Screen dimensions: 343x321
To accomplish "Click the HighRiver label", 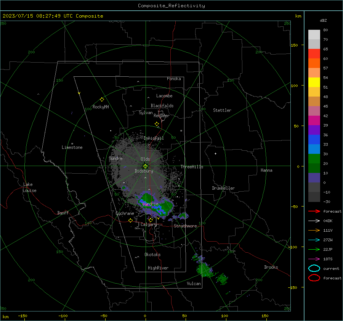I will pos(158,268).
